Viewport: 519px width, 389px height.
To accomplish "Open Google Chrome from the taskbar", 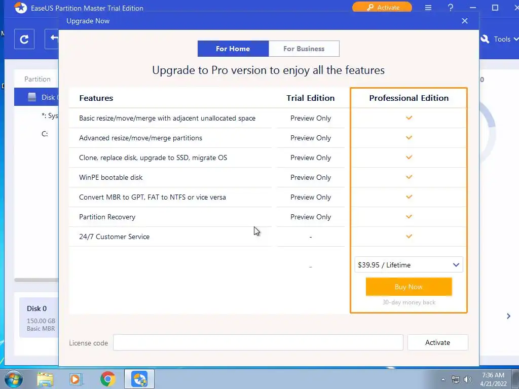I will [x=107, y=379].
